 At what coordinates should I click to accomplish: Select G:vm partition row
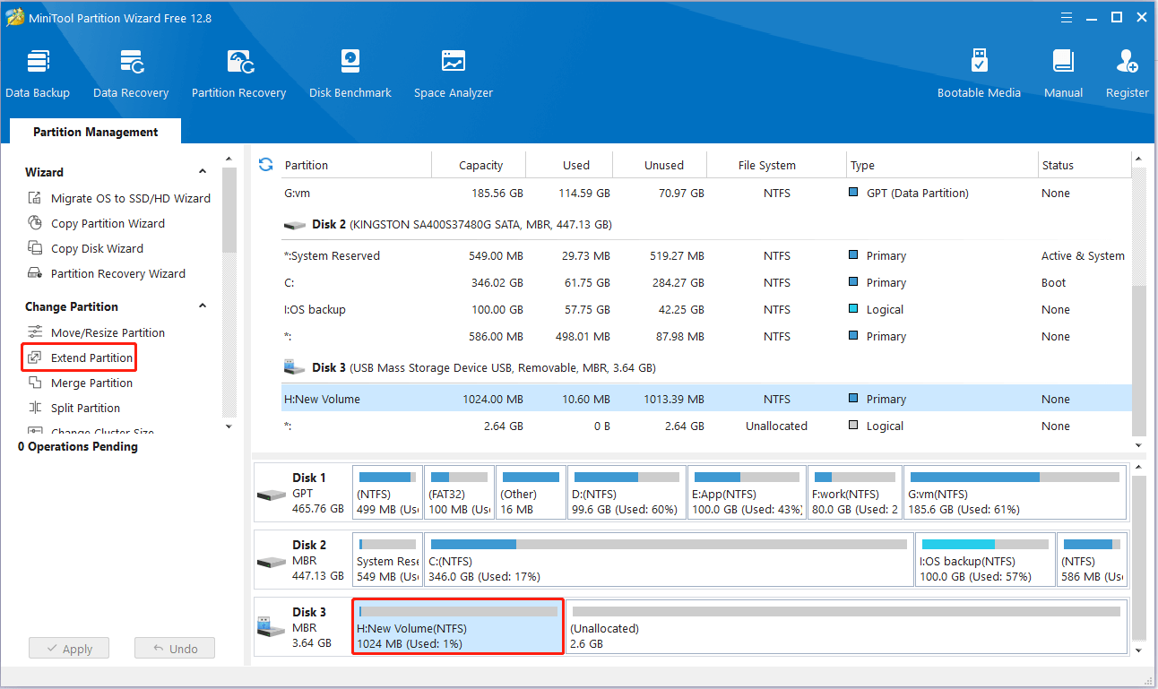[706, 193]
